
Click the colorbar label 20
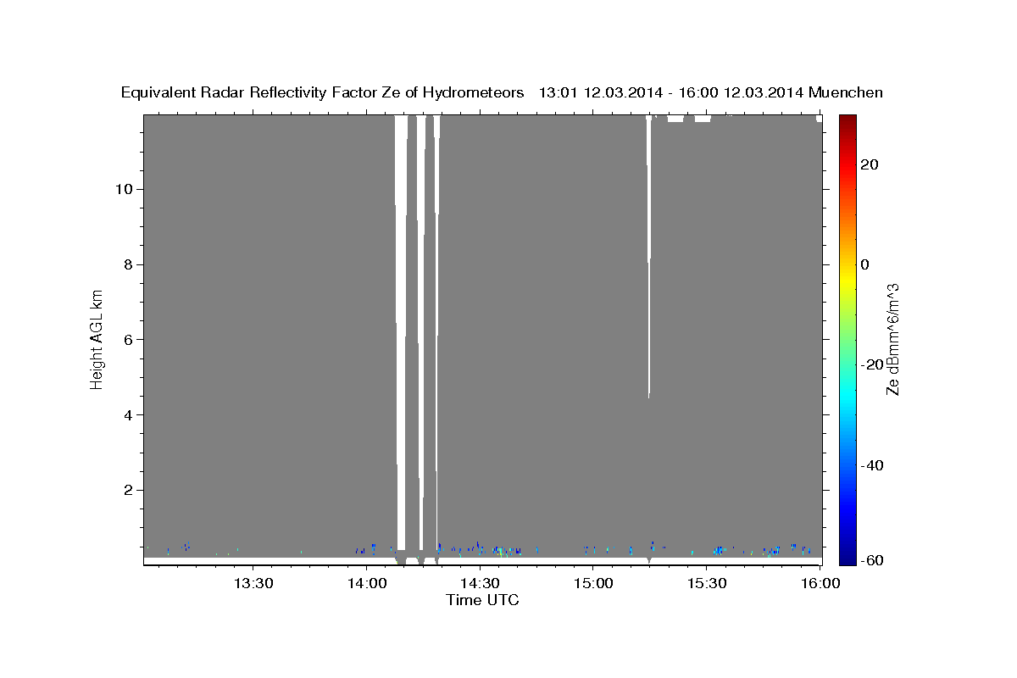click(869, 164)
